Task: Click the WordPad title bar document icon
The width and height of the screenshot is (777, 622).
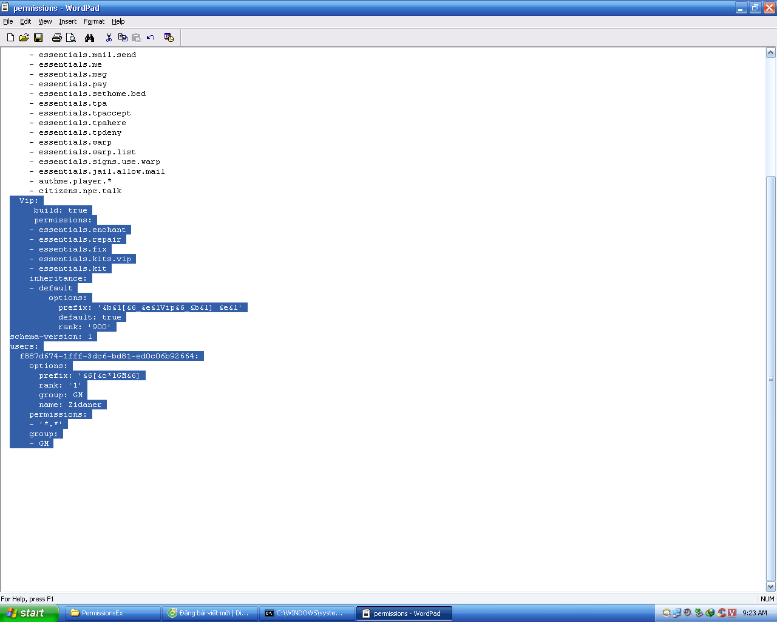Action: 5,7
